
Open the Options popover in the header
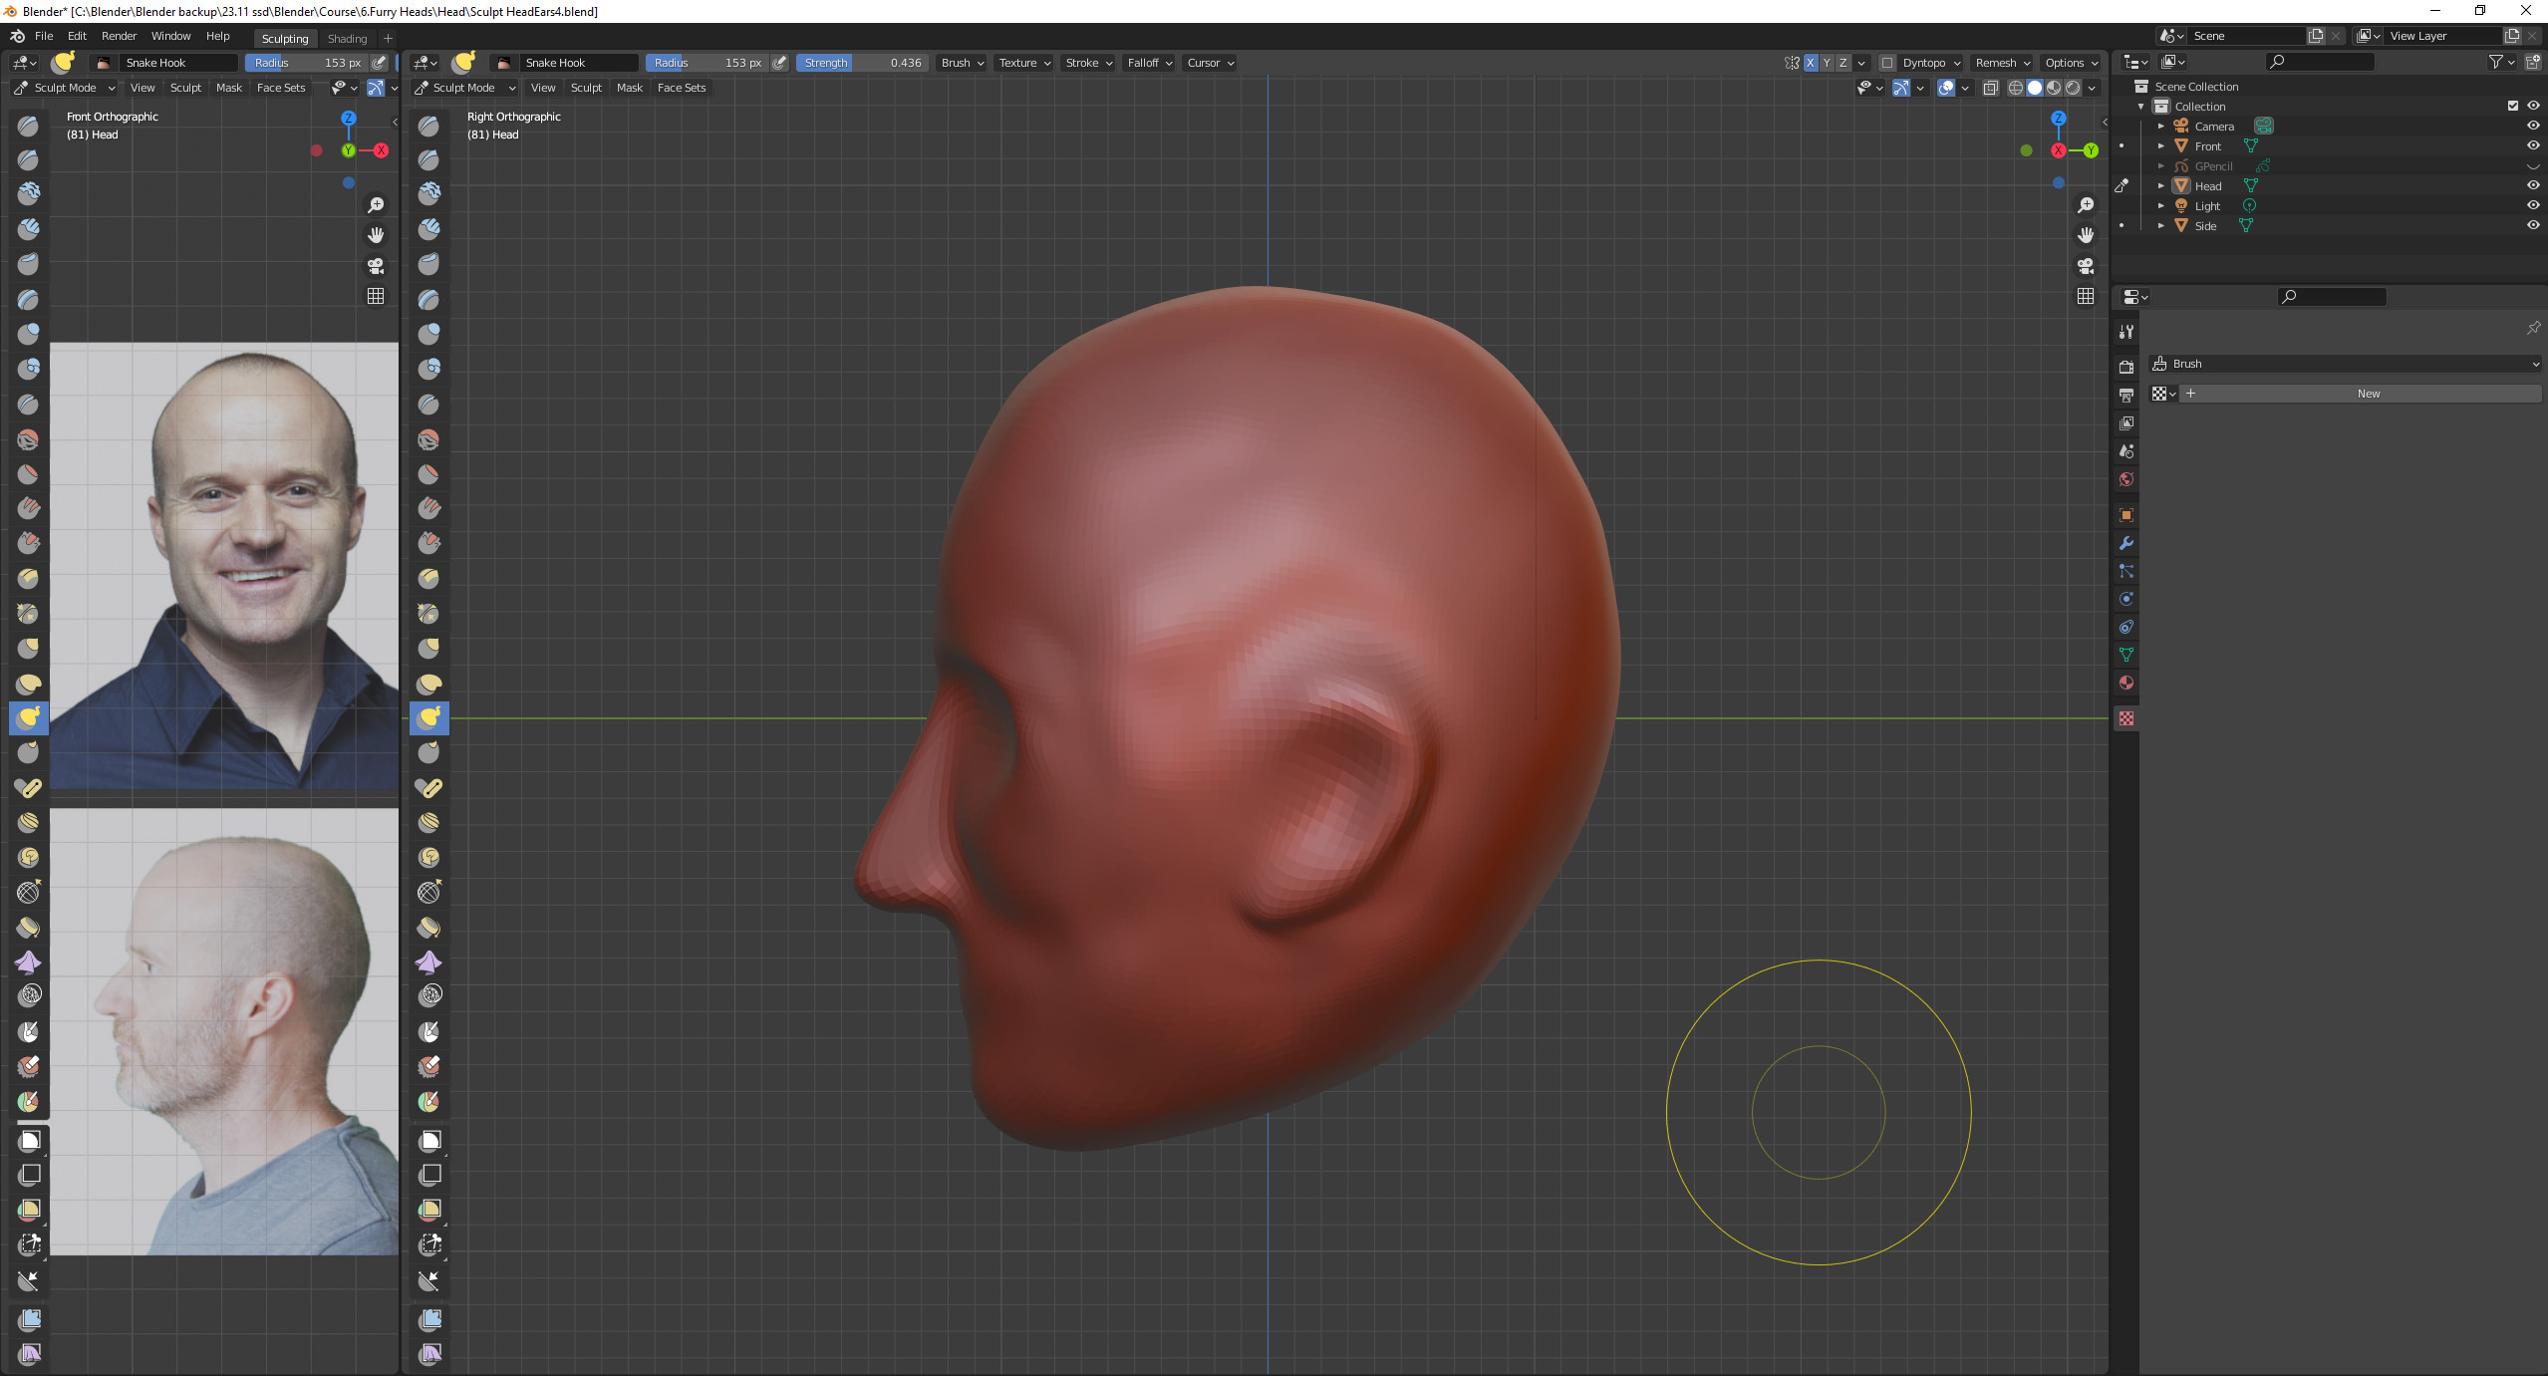pyautogui.click(x=2071, y=63)
